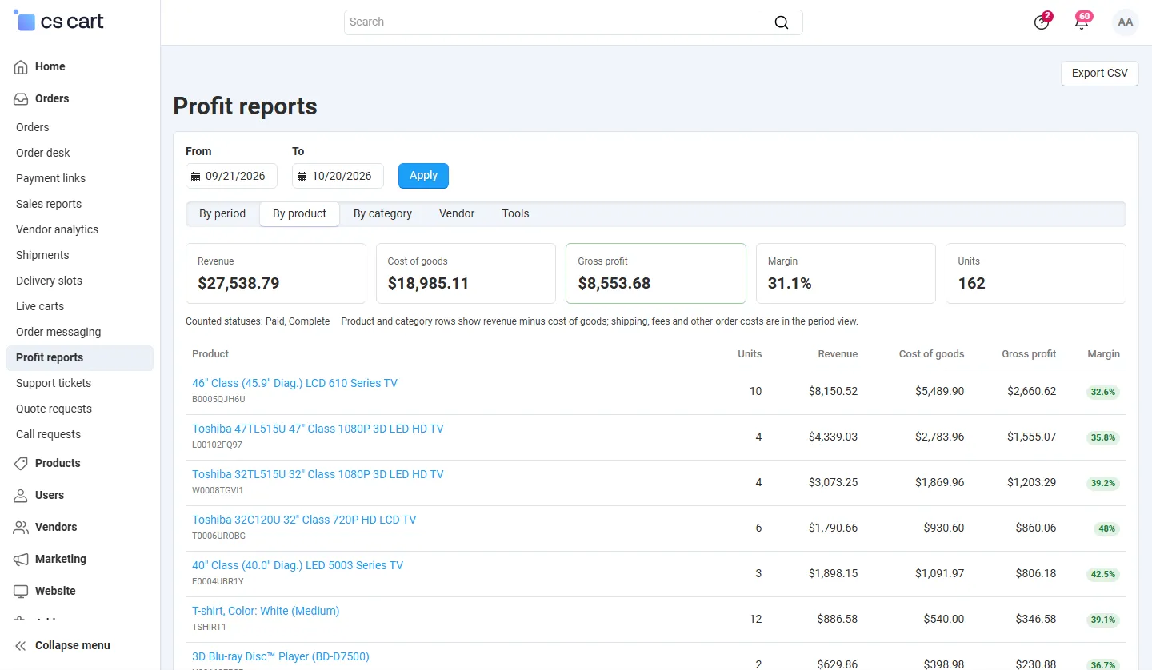1152x670 pixels.
Task: Click the From date calendar icon
Action: tap(196, 176)
